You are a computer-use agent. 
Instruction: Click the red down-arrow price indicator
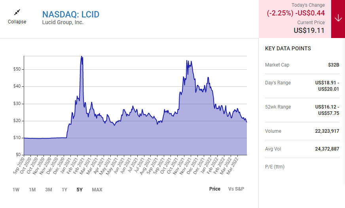coord(338,19)
